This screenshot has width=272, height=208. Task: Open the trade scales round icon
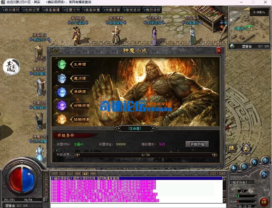(264, 174)
